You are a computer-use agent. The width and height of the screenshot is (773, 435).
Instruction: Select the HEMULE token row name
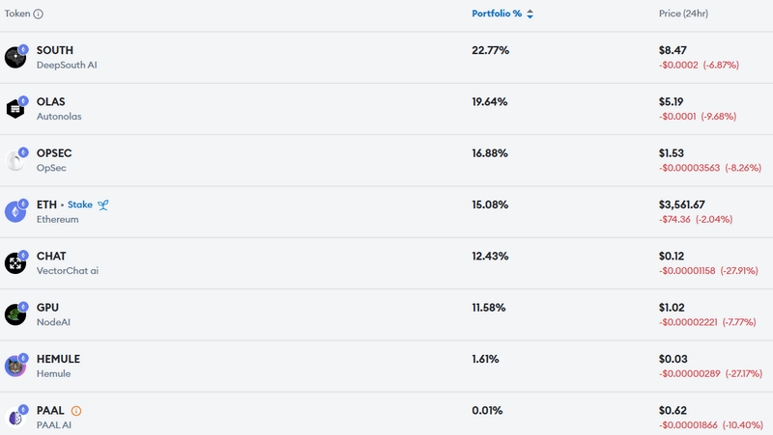(58, 359)
